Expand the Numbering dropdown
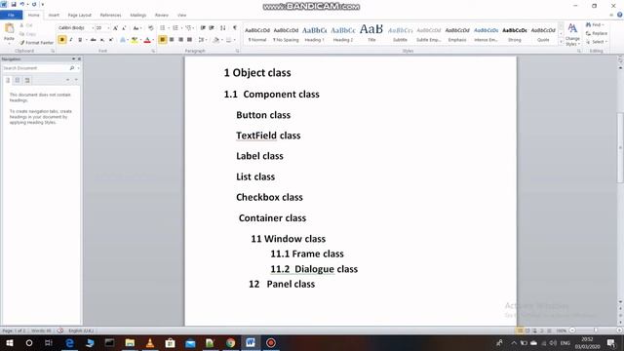Screen dimensions: 624x351 pos(181,28)
